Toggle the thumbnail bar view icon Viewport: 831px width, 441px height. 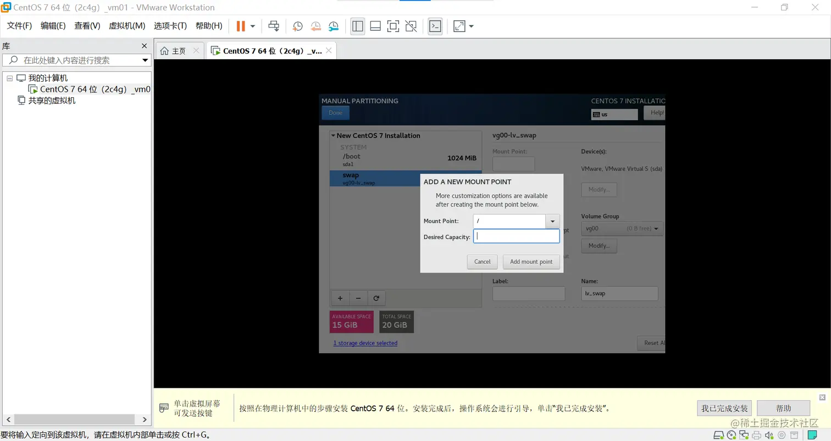(x=375, y=26)
